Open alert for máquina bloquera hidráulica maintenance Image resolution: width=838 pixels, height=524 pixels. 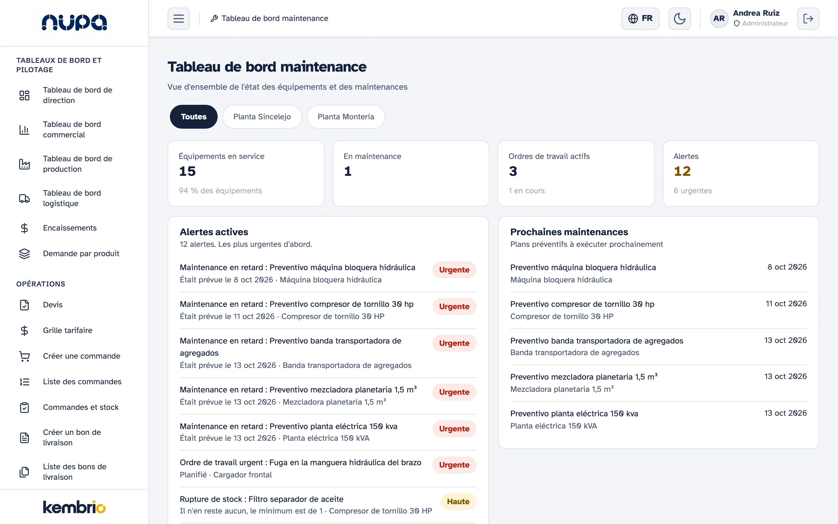(x=328, y=273)
